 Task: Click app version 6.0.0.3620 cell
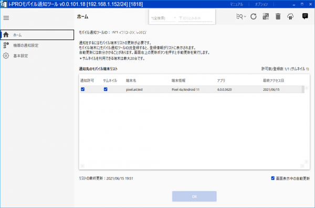click(224, 90)
